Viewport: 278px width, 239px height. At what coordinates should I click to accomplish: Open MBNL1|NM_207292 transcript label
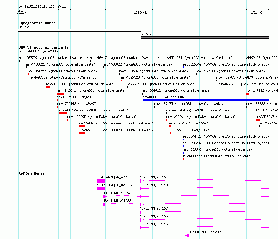click(x=117, y=193)
